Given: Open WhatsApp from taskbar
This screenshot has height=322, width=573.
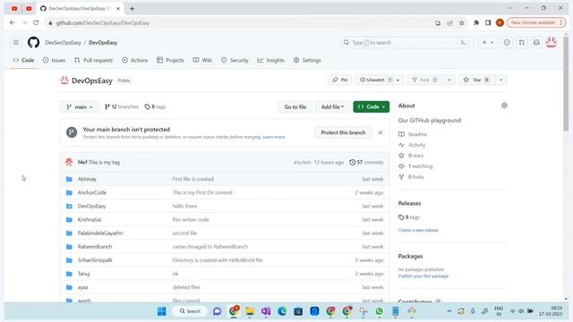Looking at the screenshot, I should point(379,311).
